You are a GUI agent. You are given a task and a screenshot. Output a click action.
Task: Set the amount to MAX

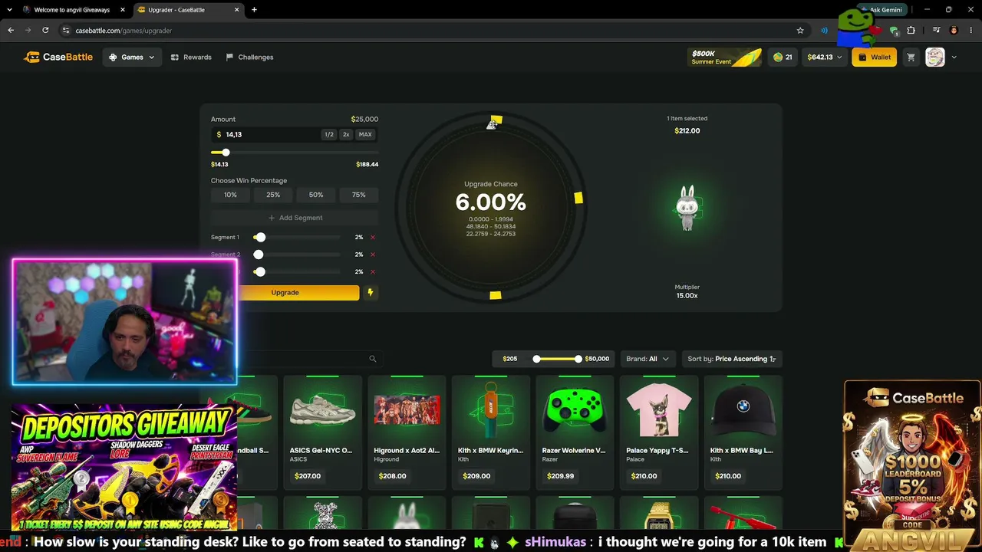click(x=365, y=134)
